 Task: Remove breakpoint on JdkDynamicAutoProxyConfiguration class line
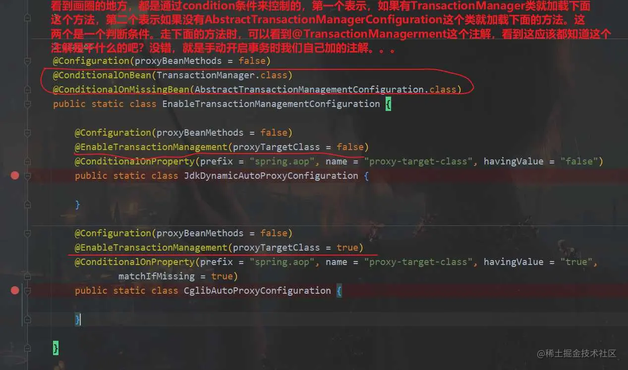point(15,175)
